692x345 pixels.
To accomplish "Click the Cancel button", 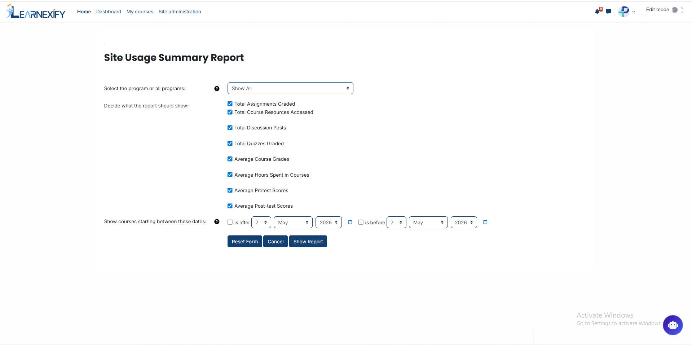I will pyautogui.click(x=276, y=242).
